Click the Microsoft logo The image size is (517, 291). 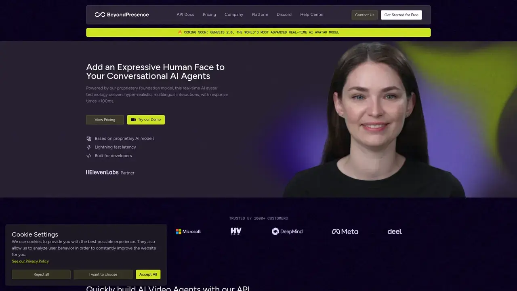[188, 232]
